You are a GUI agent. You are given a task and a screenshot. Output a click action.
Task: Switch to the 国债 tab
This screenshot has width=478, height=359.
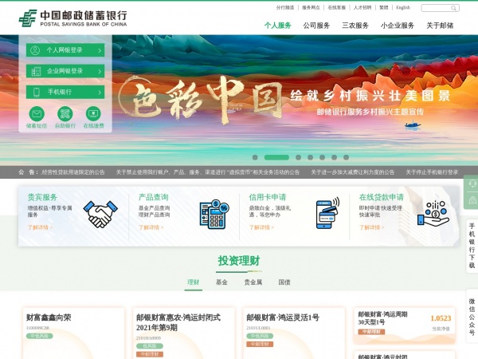pos(284,282)
